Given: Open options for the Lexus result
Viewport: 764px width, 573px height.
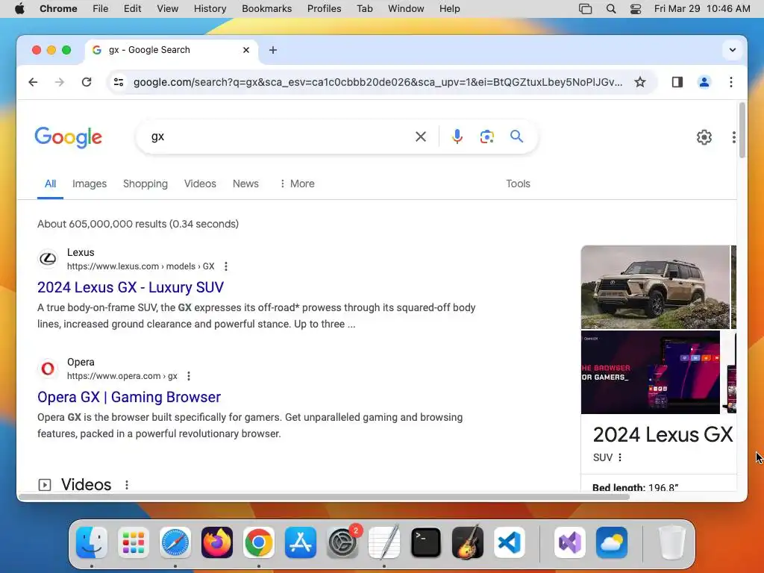Looking at the screenshot, I should pyautogui.click(x=225, y=266).
